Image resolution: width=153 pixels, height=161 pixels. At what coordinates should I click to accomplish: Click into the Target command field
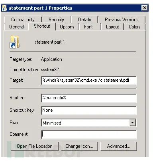89,80
